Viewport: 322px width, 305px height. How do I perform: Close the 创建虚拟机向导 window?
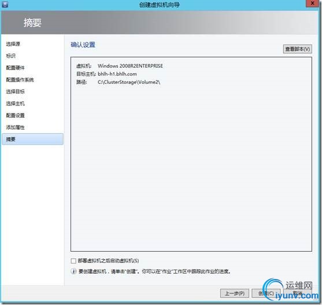click(313, 3)
